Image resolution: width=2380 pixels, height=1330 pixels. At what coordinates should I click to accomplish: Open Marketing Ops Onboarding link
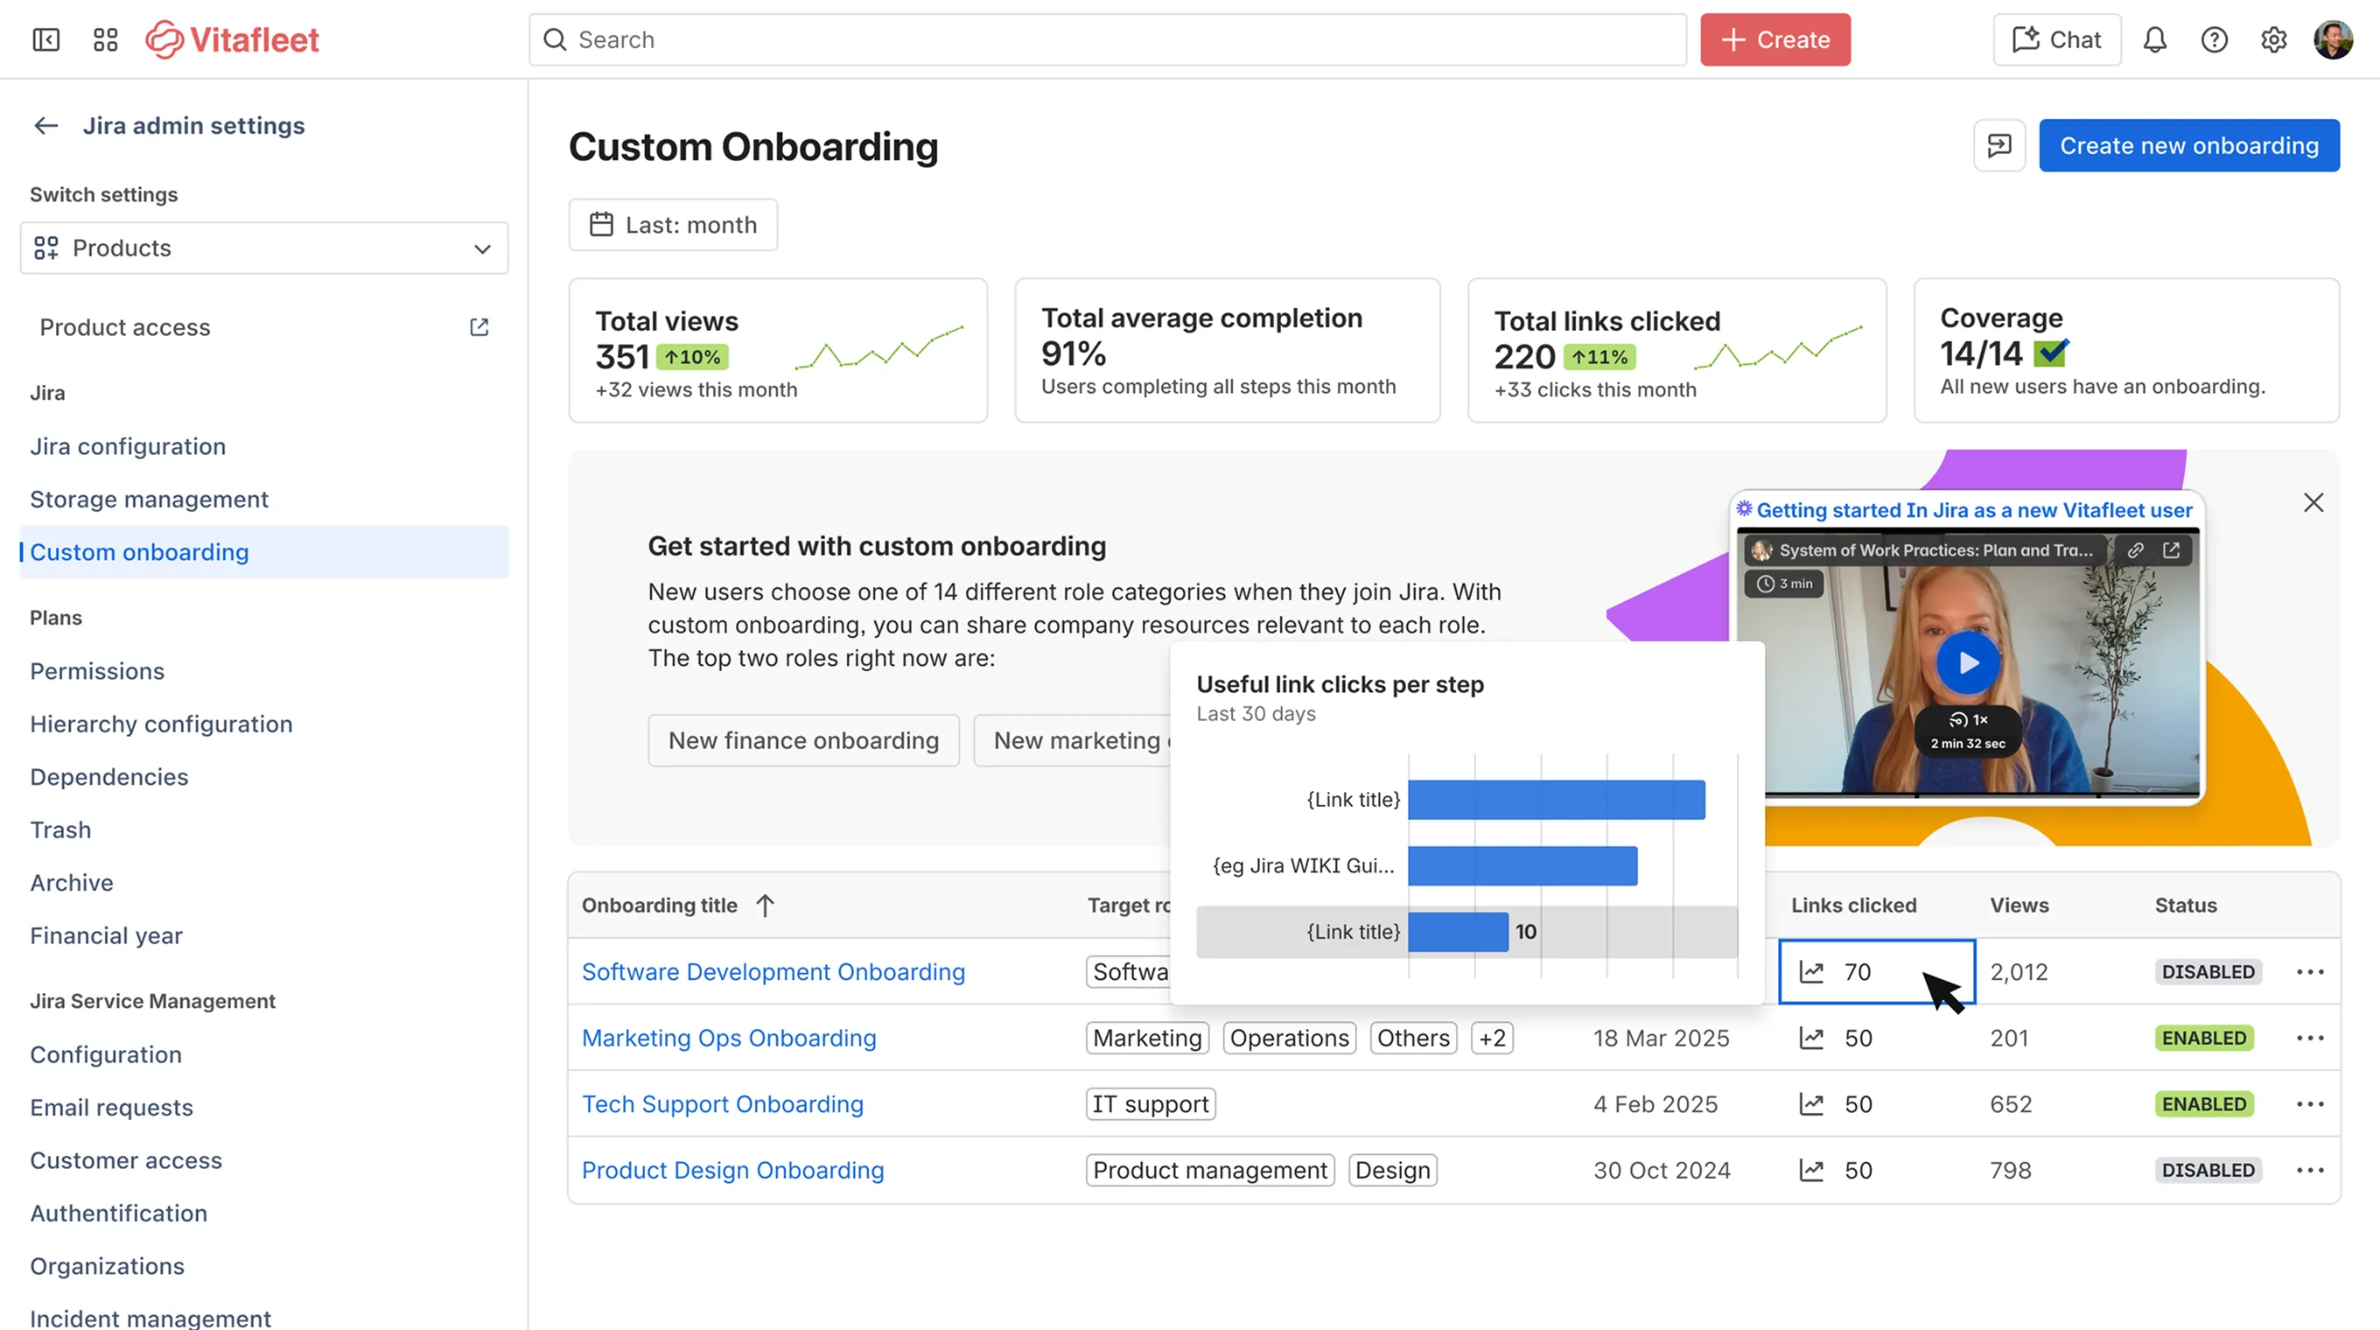(x=729, y=1038)
